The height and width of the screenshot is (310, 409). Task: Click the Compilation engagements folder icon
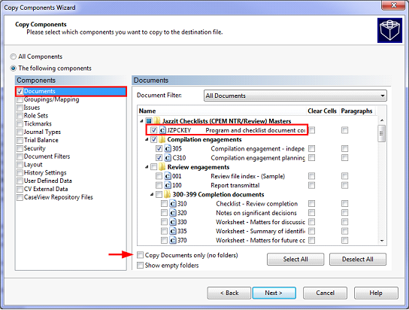coord(162,140)
